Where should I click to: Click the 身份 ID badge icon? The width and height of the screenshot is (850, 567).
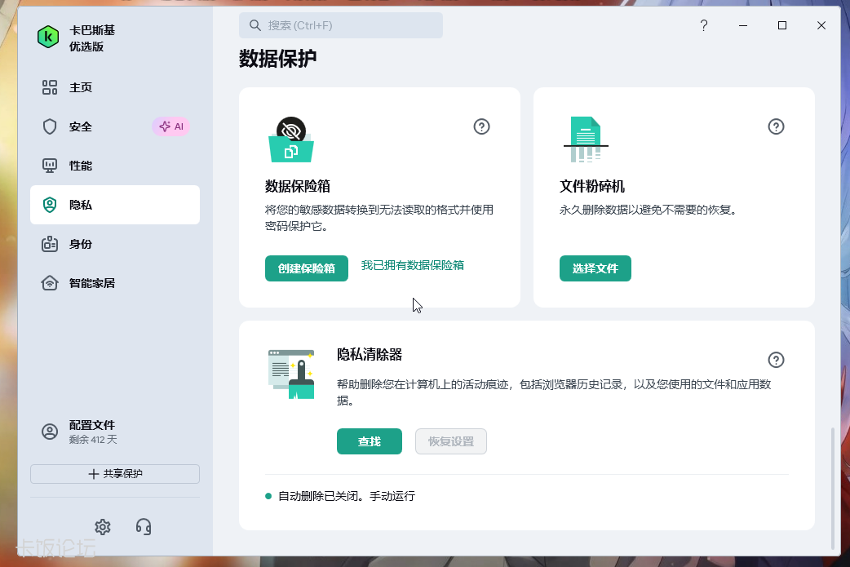click(x=50, y=244)
